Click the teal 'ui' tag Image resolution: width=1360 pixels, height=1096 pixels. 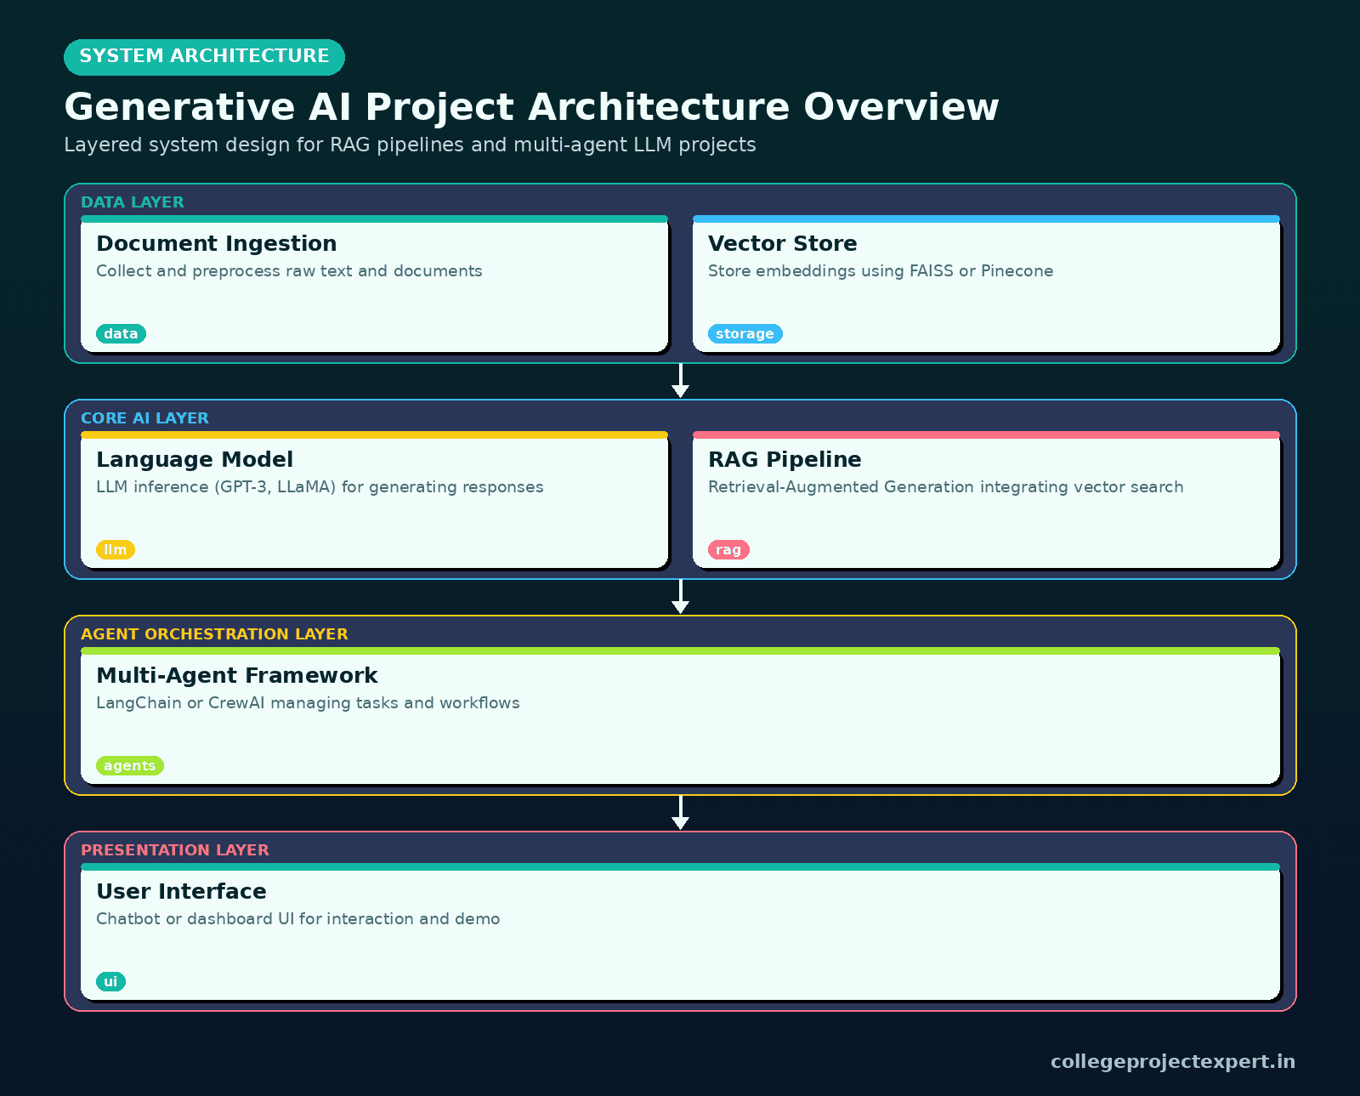pyautogui.click(x=110, y=982)
